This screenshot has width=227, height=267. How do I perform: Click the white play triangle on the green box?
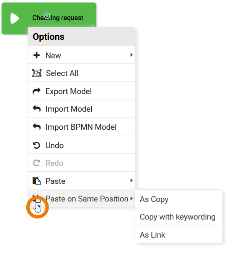point(15,18)
